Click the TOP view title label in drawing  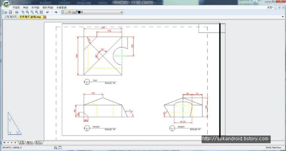click(95, 80)
